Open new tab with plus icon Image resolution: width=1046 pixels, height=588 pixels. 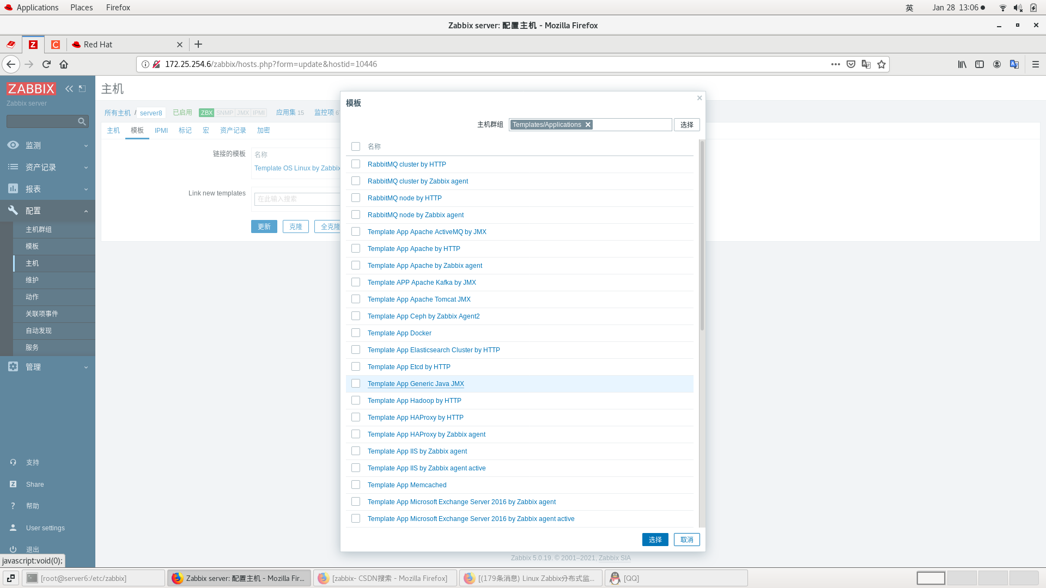point(198,44)
